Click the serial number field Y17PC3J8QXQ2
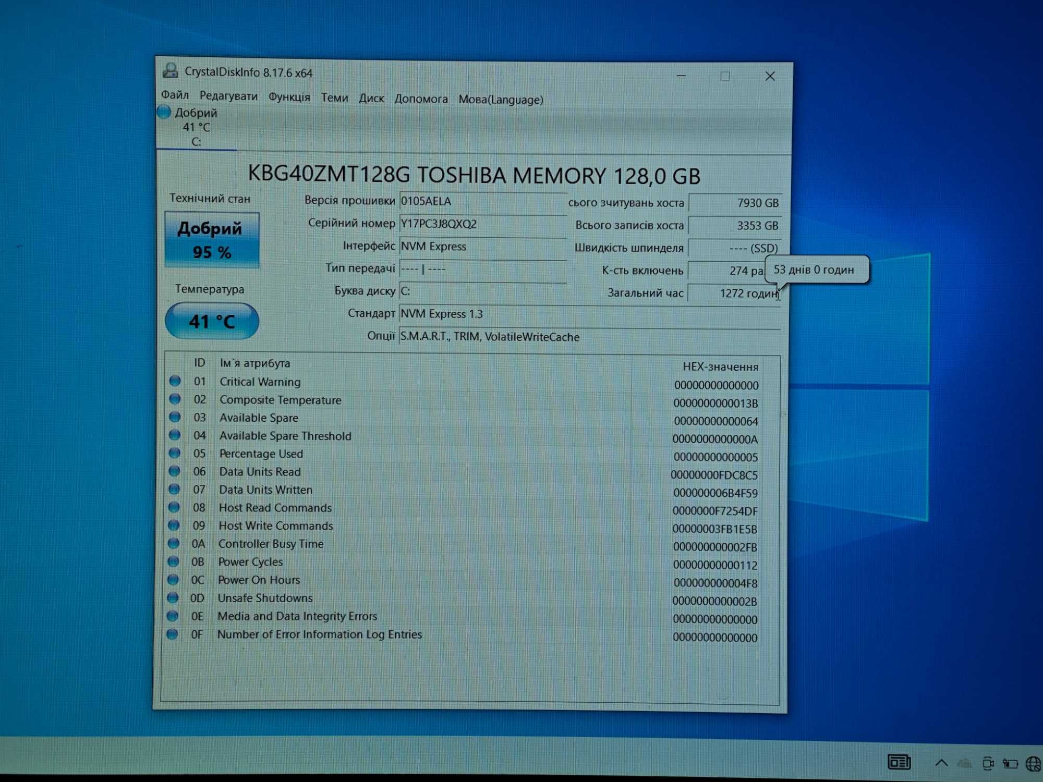1043x782 pixels. tap(483, 224)
